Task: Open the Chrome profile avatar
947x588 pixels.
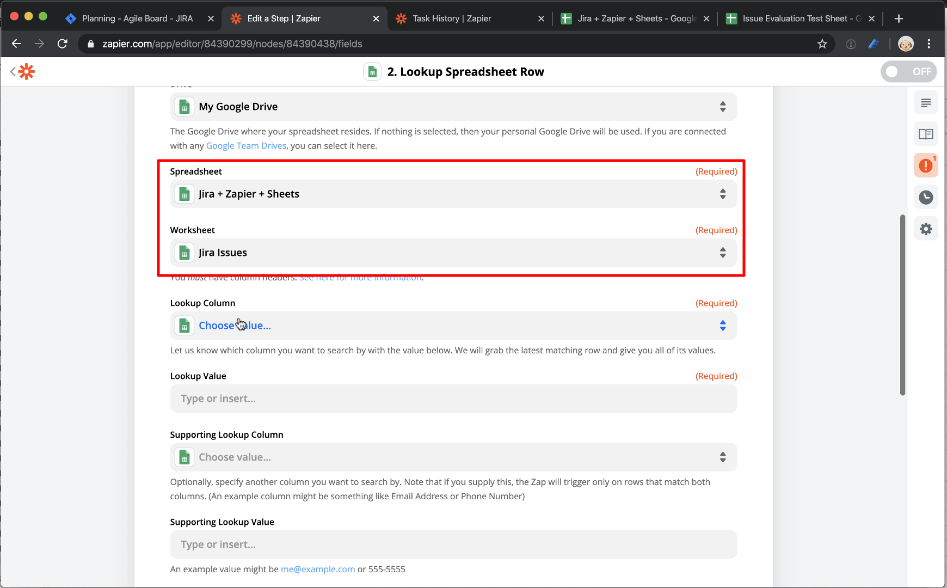Action: click(906, 44)
